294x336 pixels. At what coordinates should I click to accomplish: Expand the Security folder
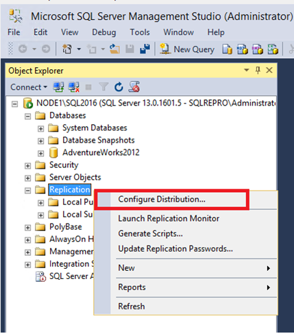point(27,166)
